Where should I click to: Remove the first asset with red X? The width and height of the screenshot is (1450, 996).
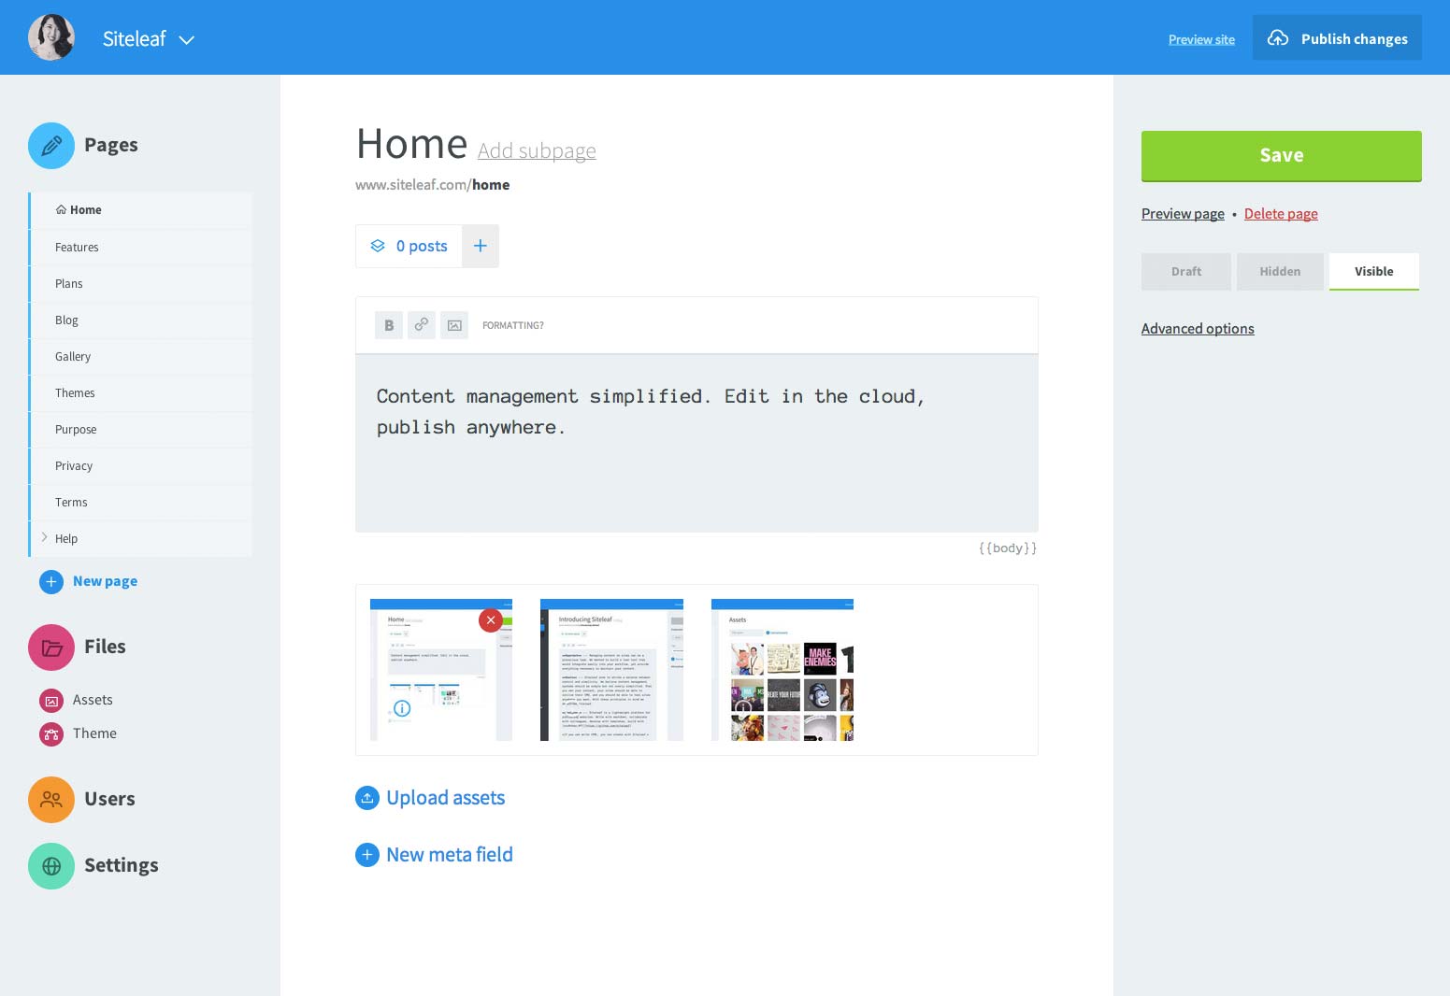(491, 620)
